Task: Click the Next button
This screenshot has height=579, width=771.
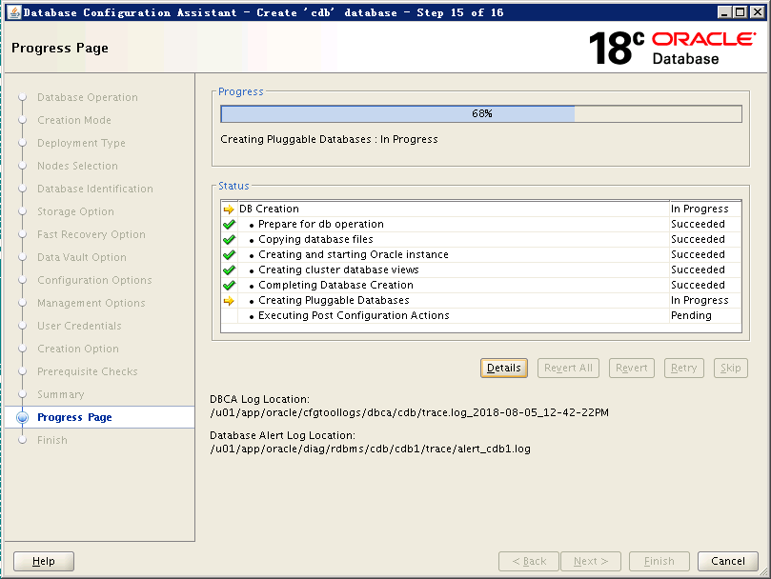Action: click(591, 561)
